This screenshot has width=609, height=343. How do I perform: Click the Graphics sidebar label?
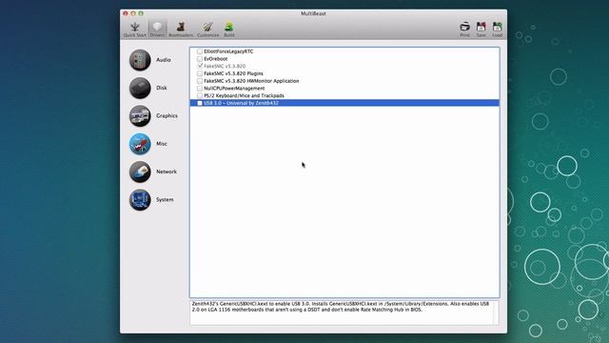(167, 116)
